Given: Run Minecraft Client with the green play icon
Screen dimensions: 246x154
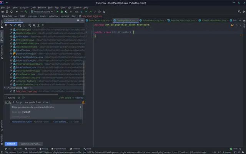Looking at the screenshot, I should (x=57, y=12).
